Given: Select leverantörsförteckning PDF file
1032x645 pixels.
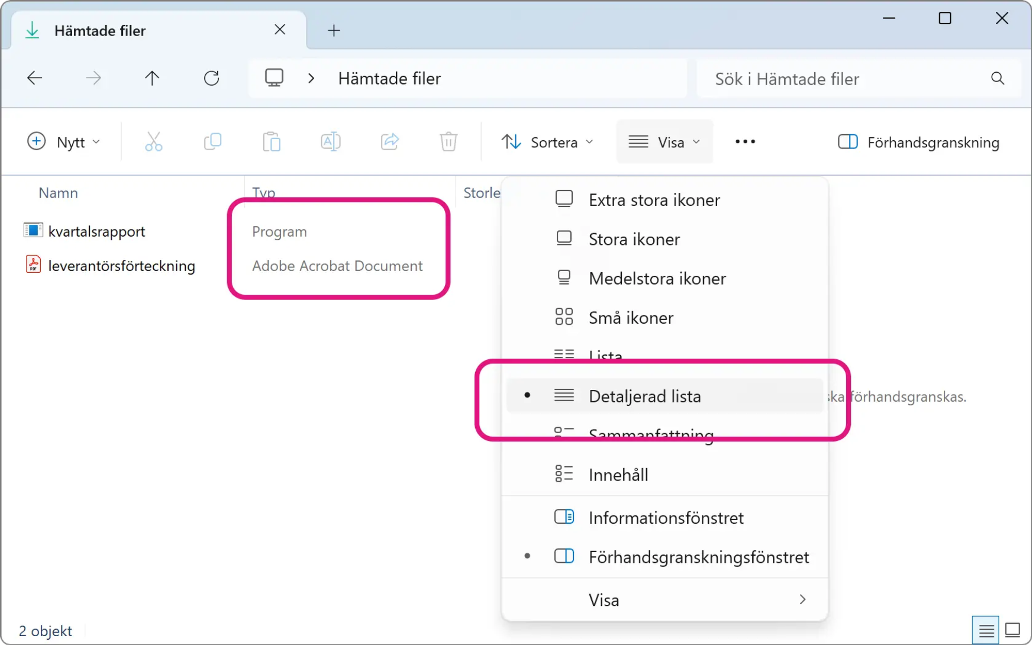Looking at the screenshot, I should point(121,266).
